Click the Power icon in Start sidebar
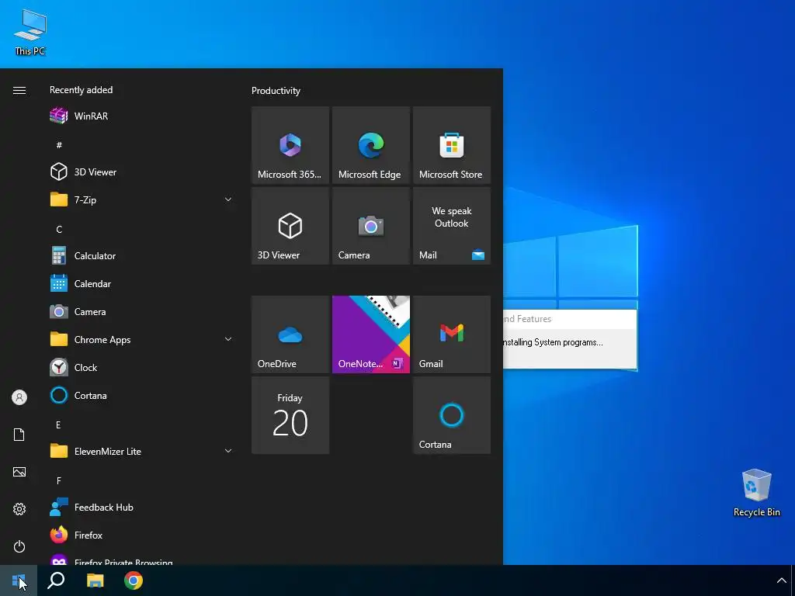 pos(19,546)
